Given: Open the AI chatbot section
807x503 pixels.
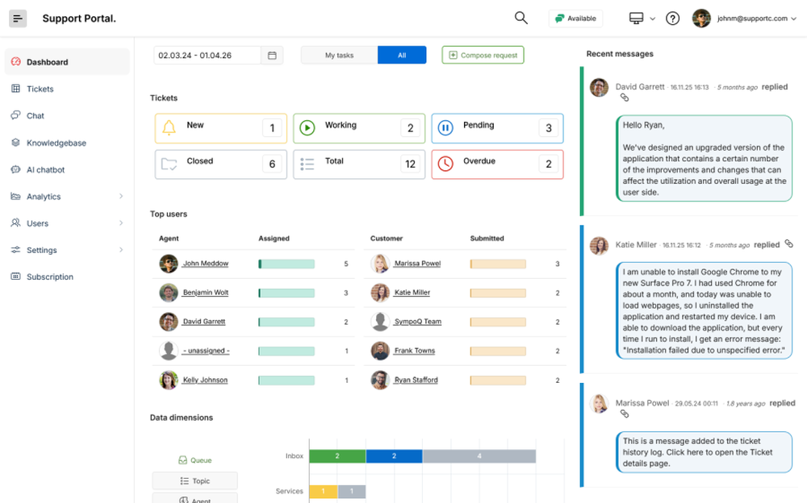Looking at the screenshot, I should (44, 169).
